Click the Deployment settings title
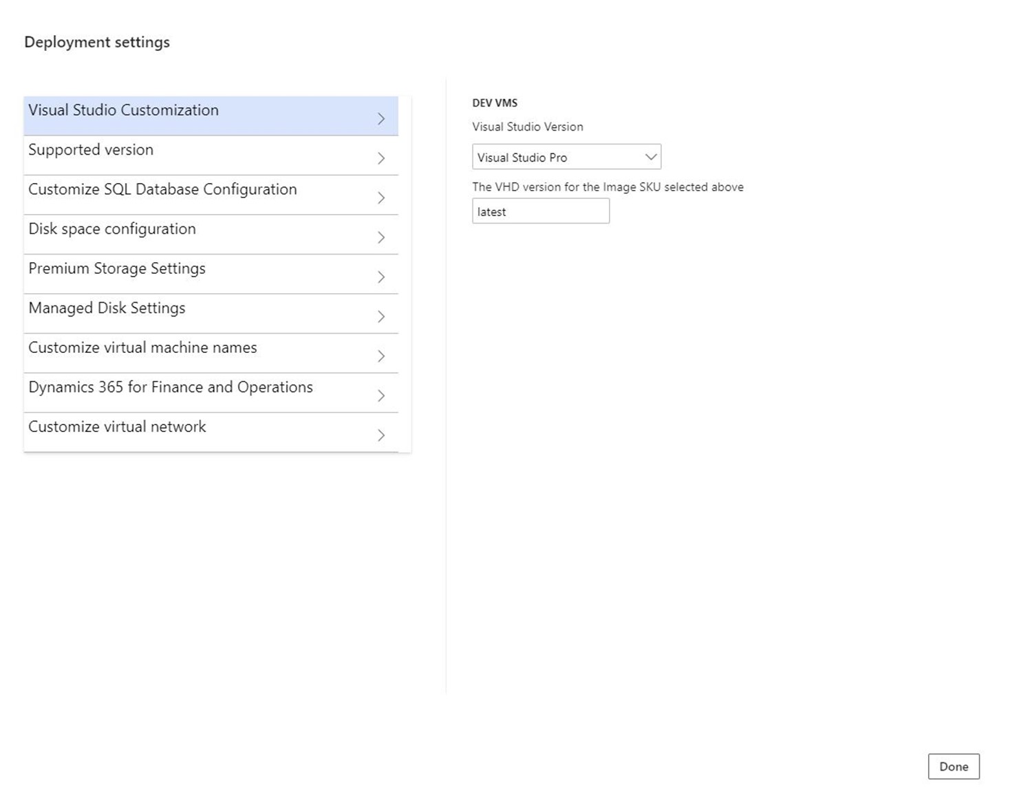Screen dimensions: 1010x794 click(97, 42)
